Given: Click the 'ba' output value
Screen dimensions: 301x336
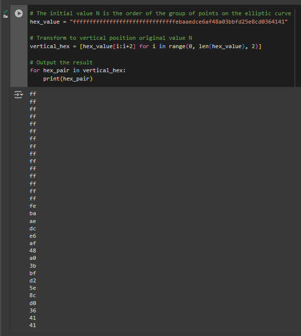Looking at the screenshot, I should click(33, 213).
